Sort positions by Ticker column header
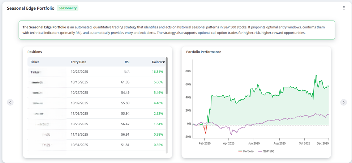Image resolution: width=352 pixels, height=163 pixels. (x=35, y=62)
